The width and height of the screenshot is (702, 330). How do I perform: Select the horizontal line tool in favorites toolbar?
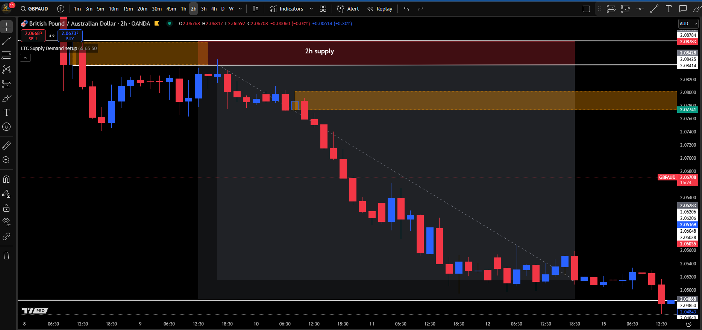point(640,9)
